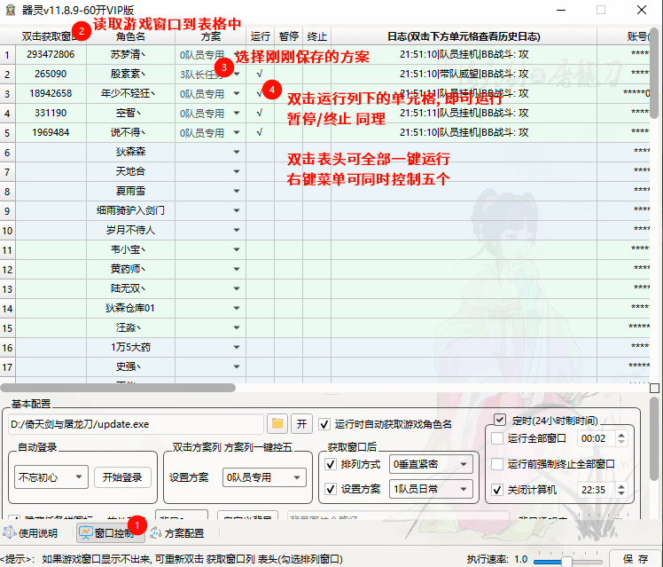
Task: Click the app icon in the title bar
Action: point(11,10)
